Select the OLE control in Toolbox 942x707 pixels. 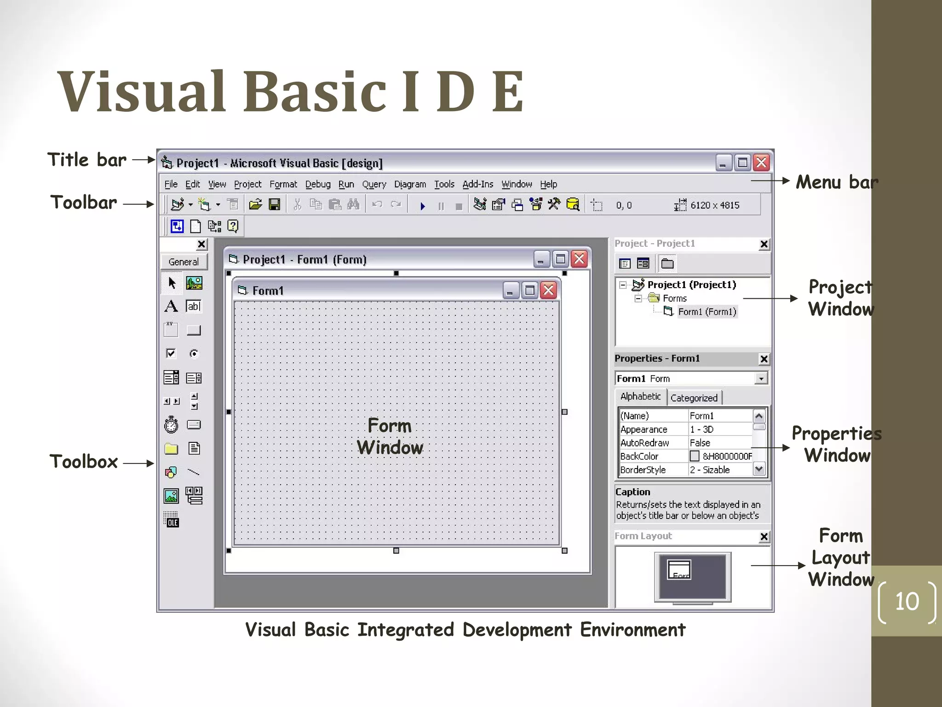click(171, 519)
